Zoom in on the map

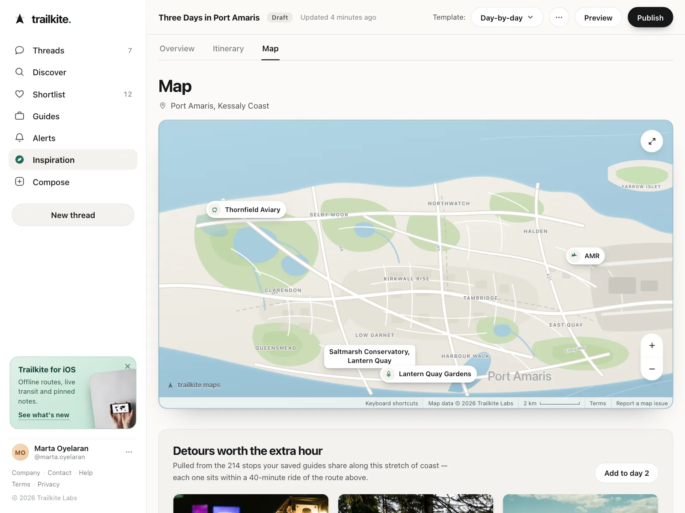(x=652, y=345)
